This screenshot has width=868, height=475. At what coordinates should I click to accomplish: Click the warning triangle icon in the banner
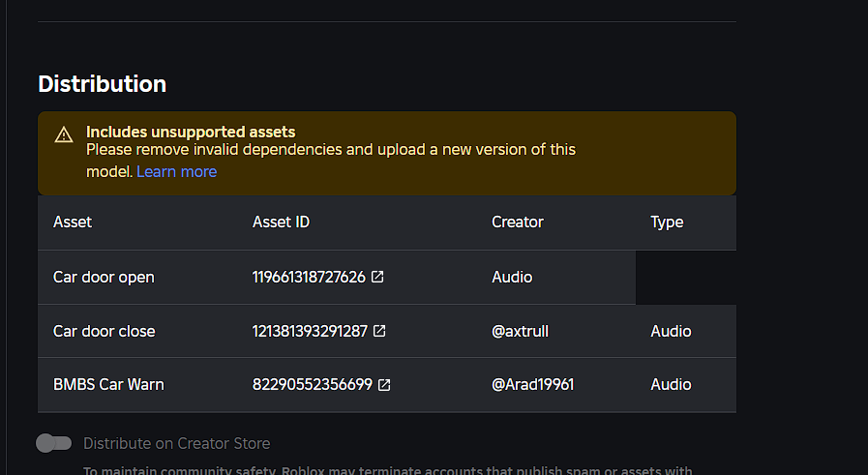click(64, 134)
